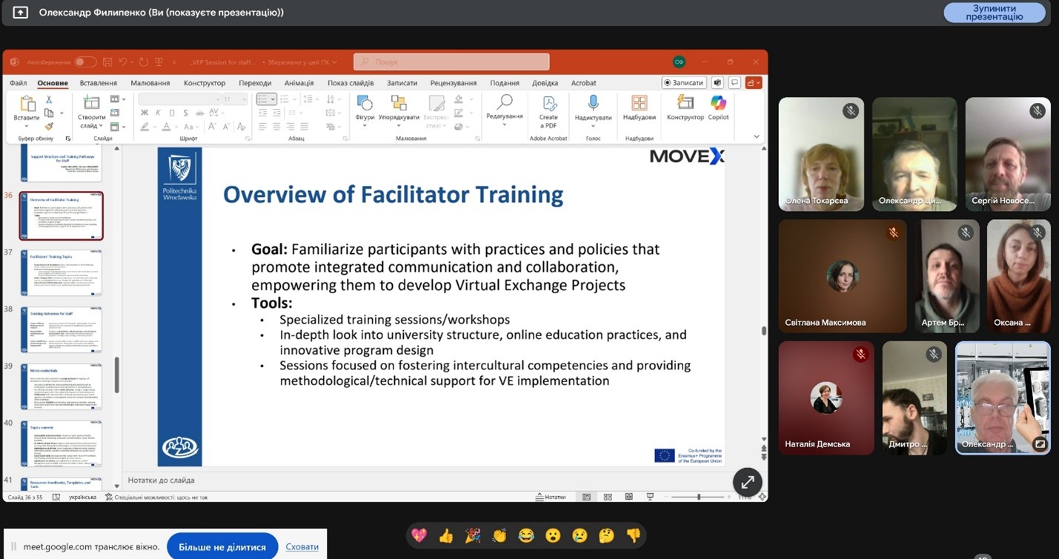Click the zoom slider in the status bar
The width and height of the screenshot is (1059, 559).
tap(698, 497)
